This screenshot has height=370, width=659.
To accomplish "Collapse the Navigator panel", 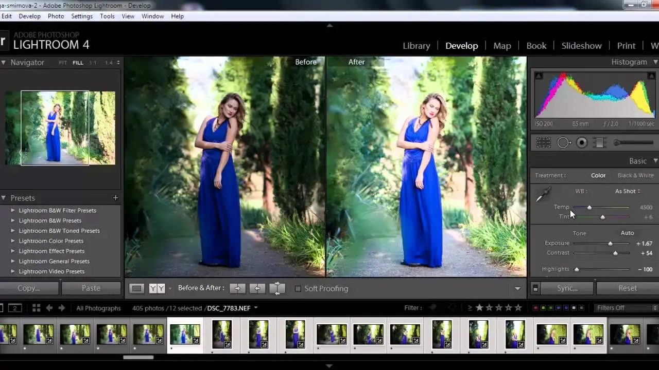I will click(3, 62).
